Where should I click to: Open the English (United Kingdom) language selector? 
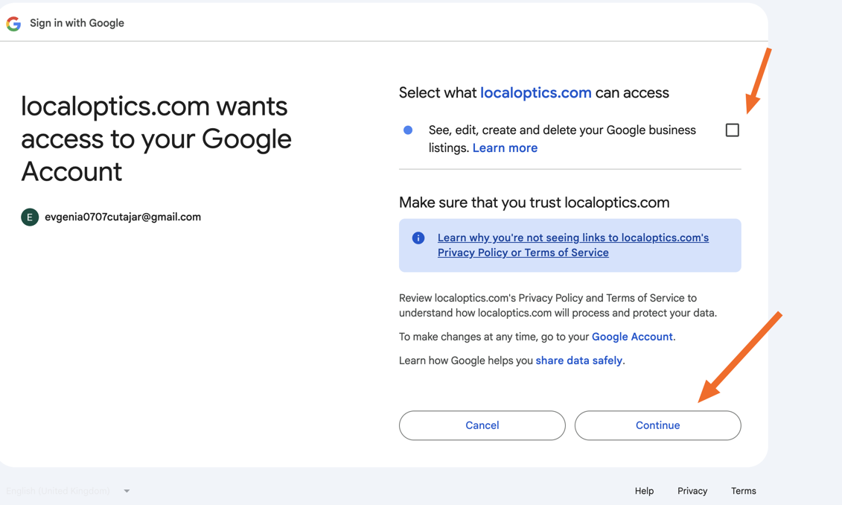click(58, 491)
